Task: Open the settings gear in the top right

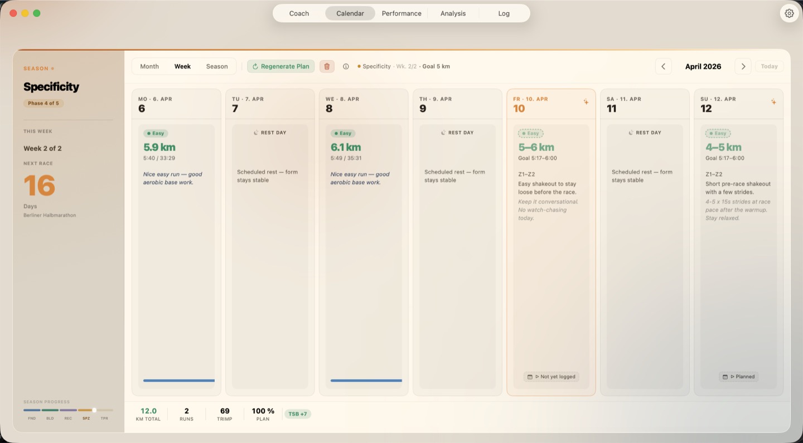Action: click(789, 13)
